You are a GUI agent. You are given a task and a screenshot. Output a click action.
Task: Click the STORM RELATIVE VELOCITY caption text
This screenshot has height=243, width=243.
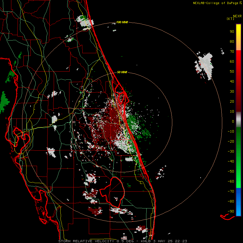[x=86, y=241]
